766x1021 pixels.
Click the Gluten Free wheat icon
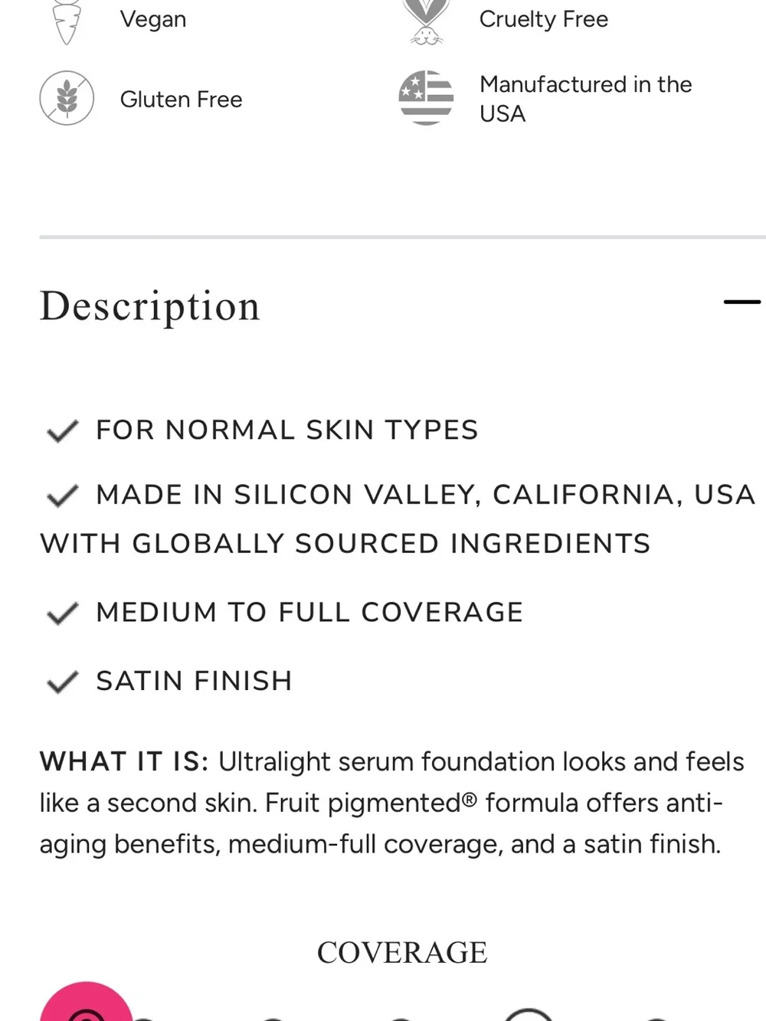(x=67, y=98)
